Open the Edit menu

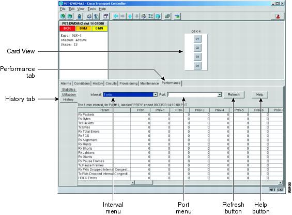point(71,9)
